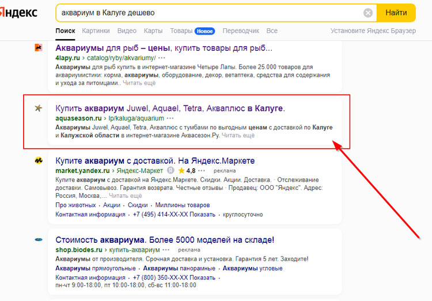
Task: Click inside the search query field
Action: pyautogui.click(x=207, y=13)
